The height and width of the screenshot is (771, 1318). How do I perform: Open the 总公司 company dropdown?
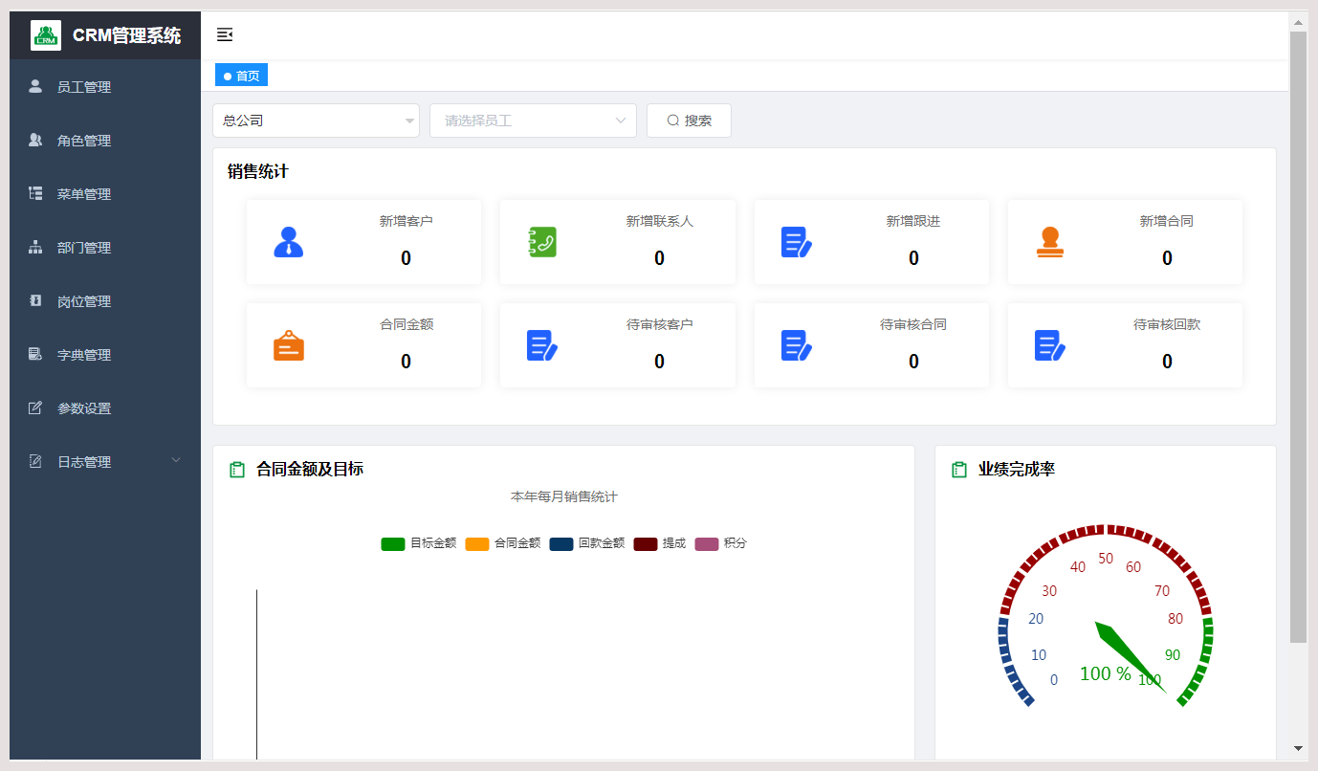[x=316, y=121]
